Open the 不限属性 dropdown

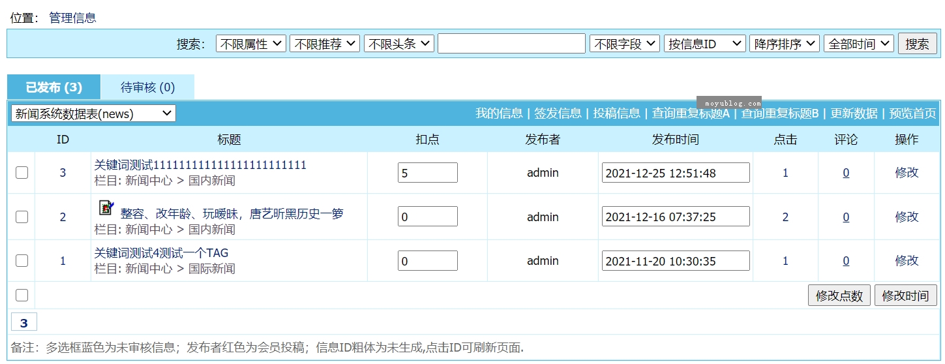click(251, 44)
